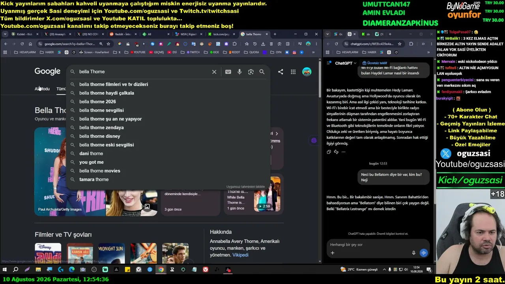Switch to the (20) Anasayfa X tab
The width and height of the screenshot is (505, 284).
58,34
